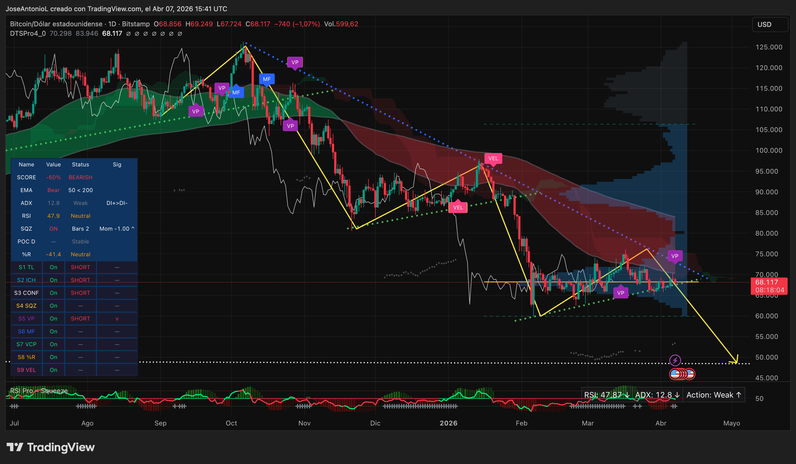The height and width of the screenshot is (464, 796).
Task: Open the USD currency unit selector
Action: 770,24
